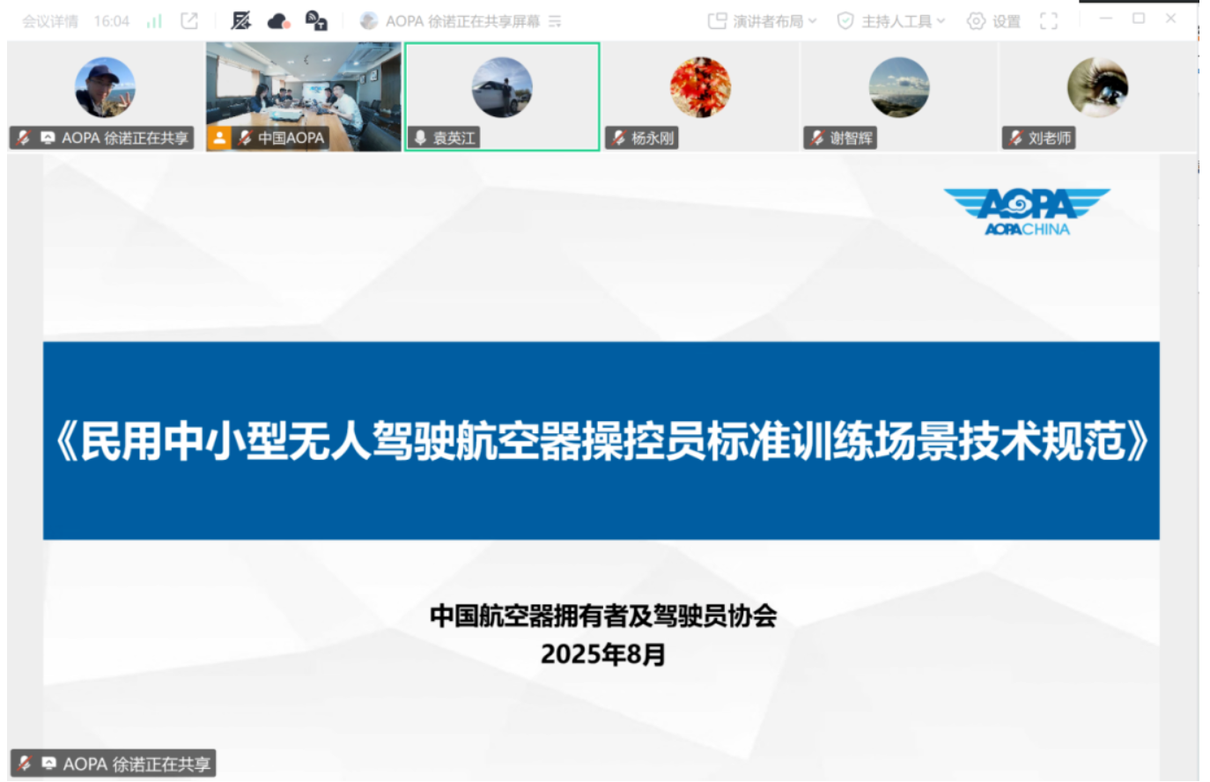Minimize the meeting window
The image size is (1210, 782).
[1106, 18]
